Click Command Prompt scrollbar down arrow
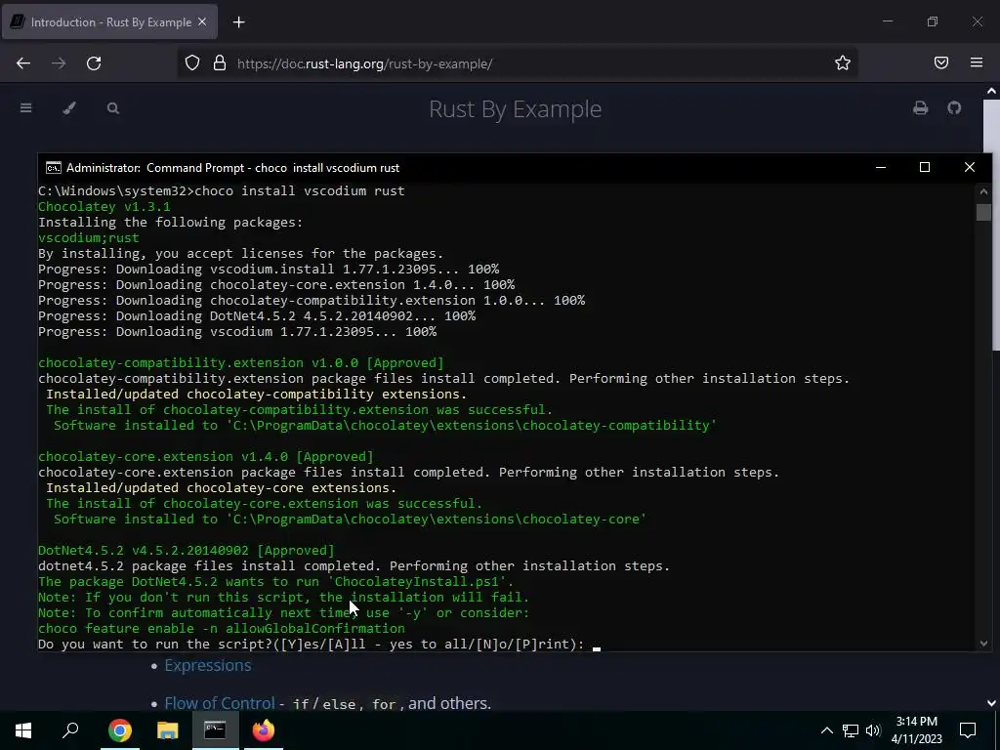The image size is (1000, 750). tap(983, 644)
